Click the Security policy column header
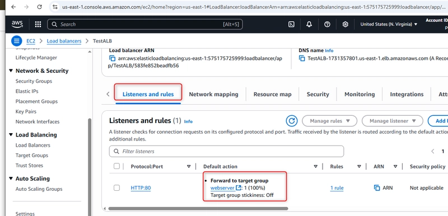Viewport: 448px width, 216px height. [427, 166]
